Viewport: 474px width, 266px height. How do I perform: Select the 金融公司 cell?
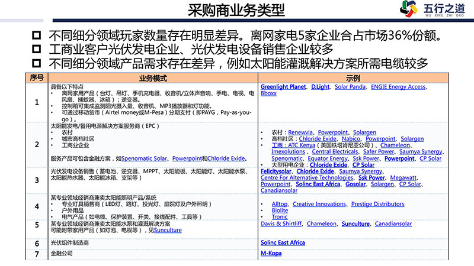153,254
